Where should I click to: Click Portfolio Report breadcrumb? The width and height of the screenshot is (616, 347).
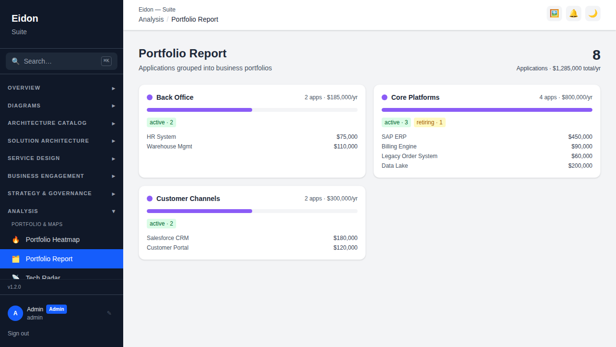pos(195,19)
